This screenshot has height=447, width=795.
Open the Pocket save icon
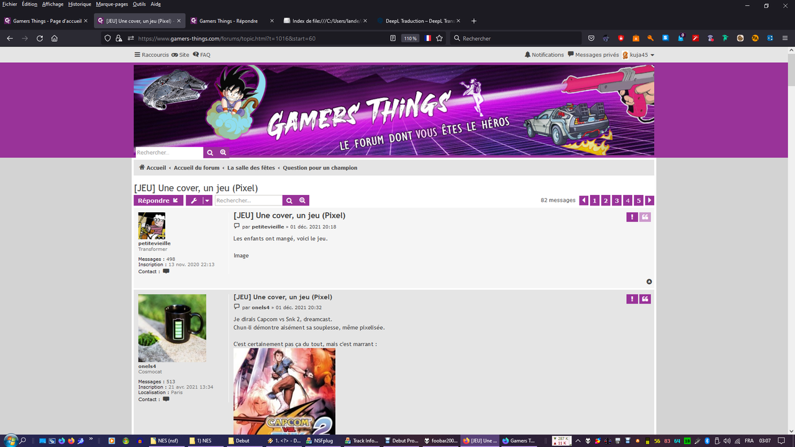pyautogui.click(x=591, y=38)
